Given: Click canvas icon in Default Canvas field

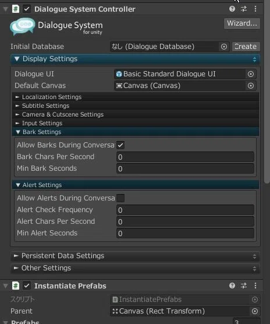Looking at the screenshot, I should (x=119, y=86).
